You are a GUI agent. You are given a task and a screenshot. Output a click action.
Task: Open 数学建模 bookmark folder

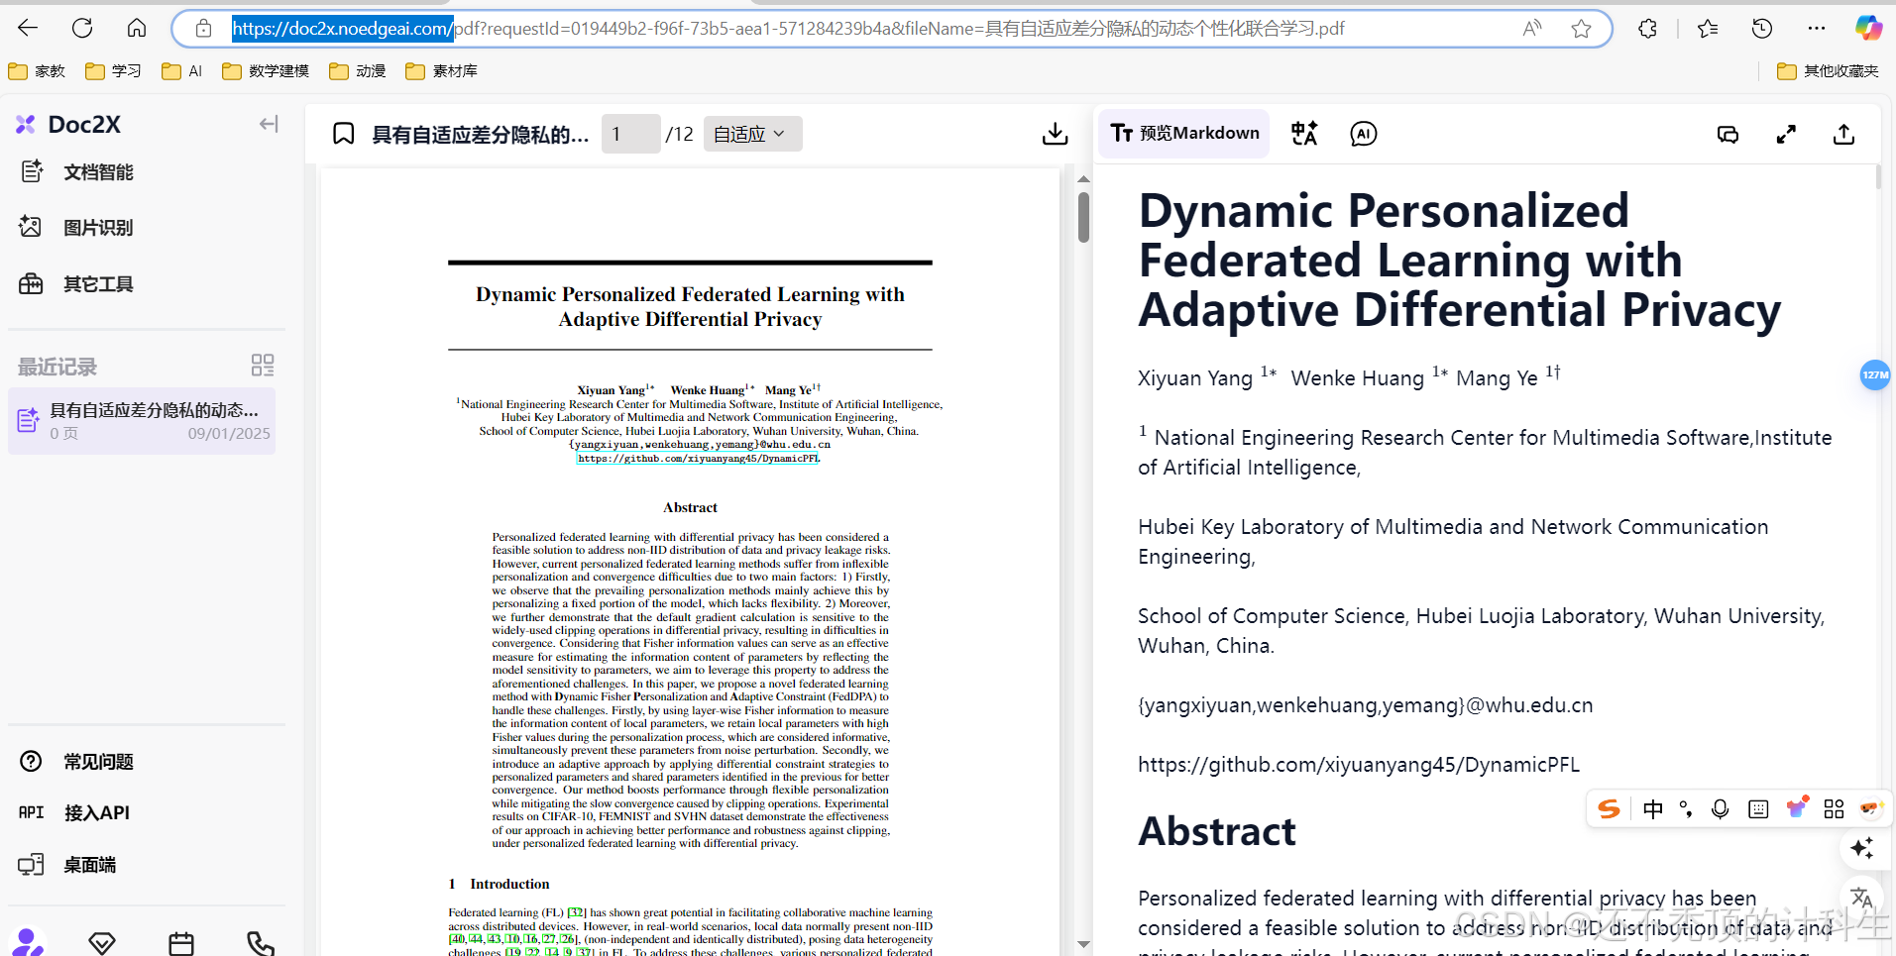266,71
